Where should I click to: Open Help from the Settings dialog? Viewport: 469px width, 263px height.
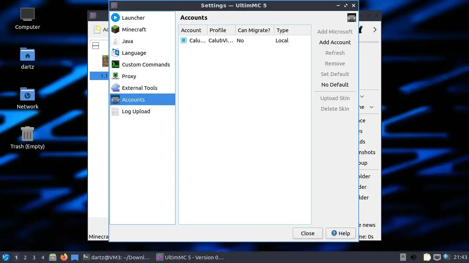pos(341,233)
